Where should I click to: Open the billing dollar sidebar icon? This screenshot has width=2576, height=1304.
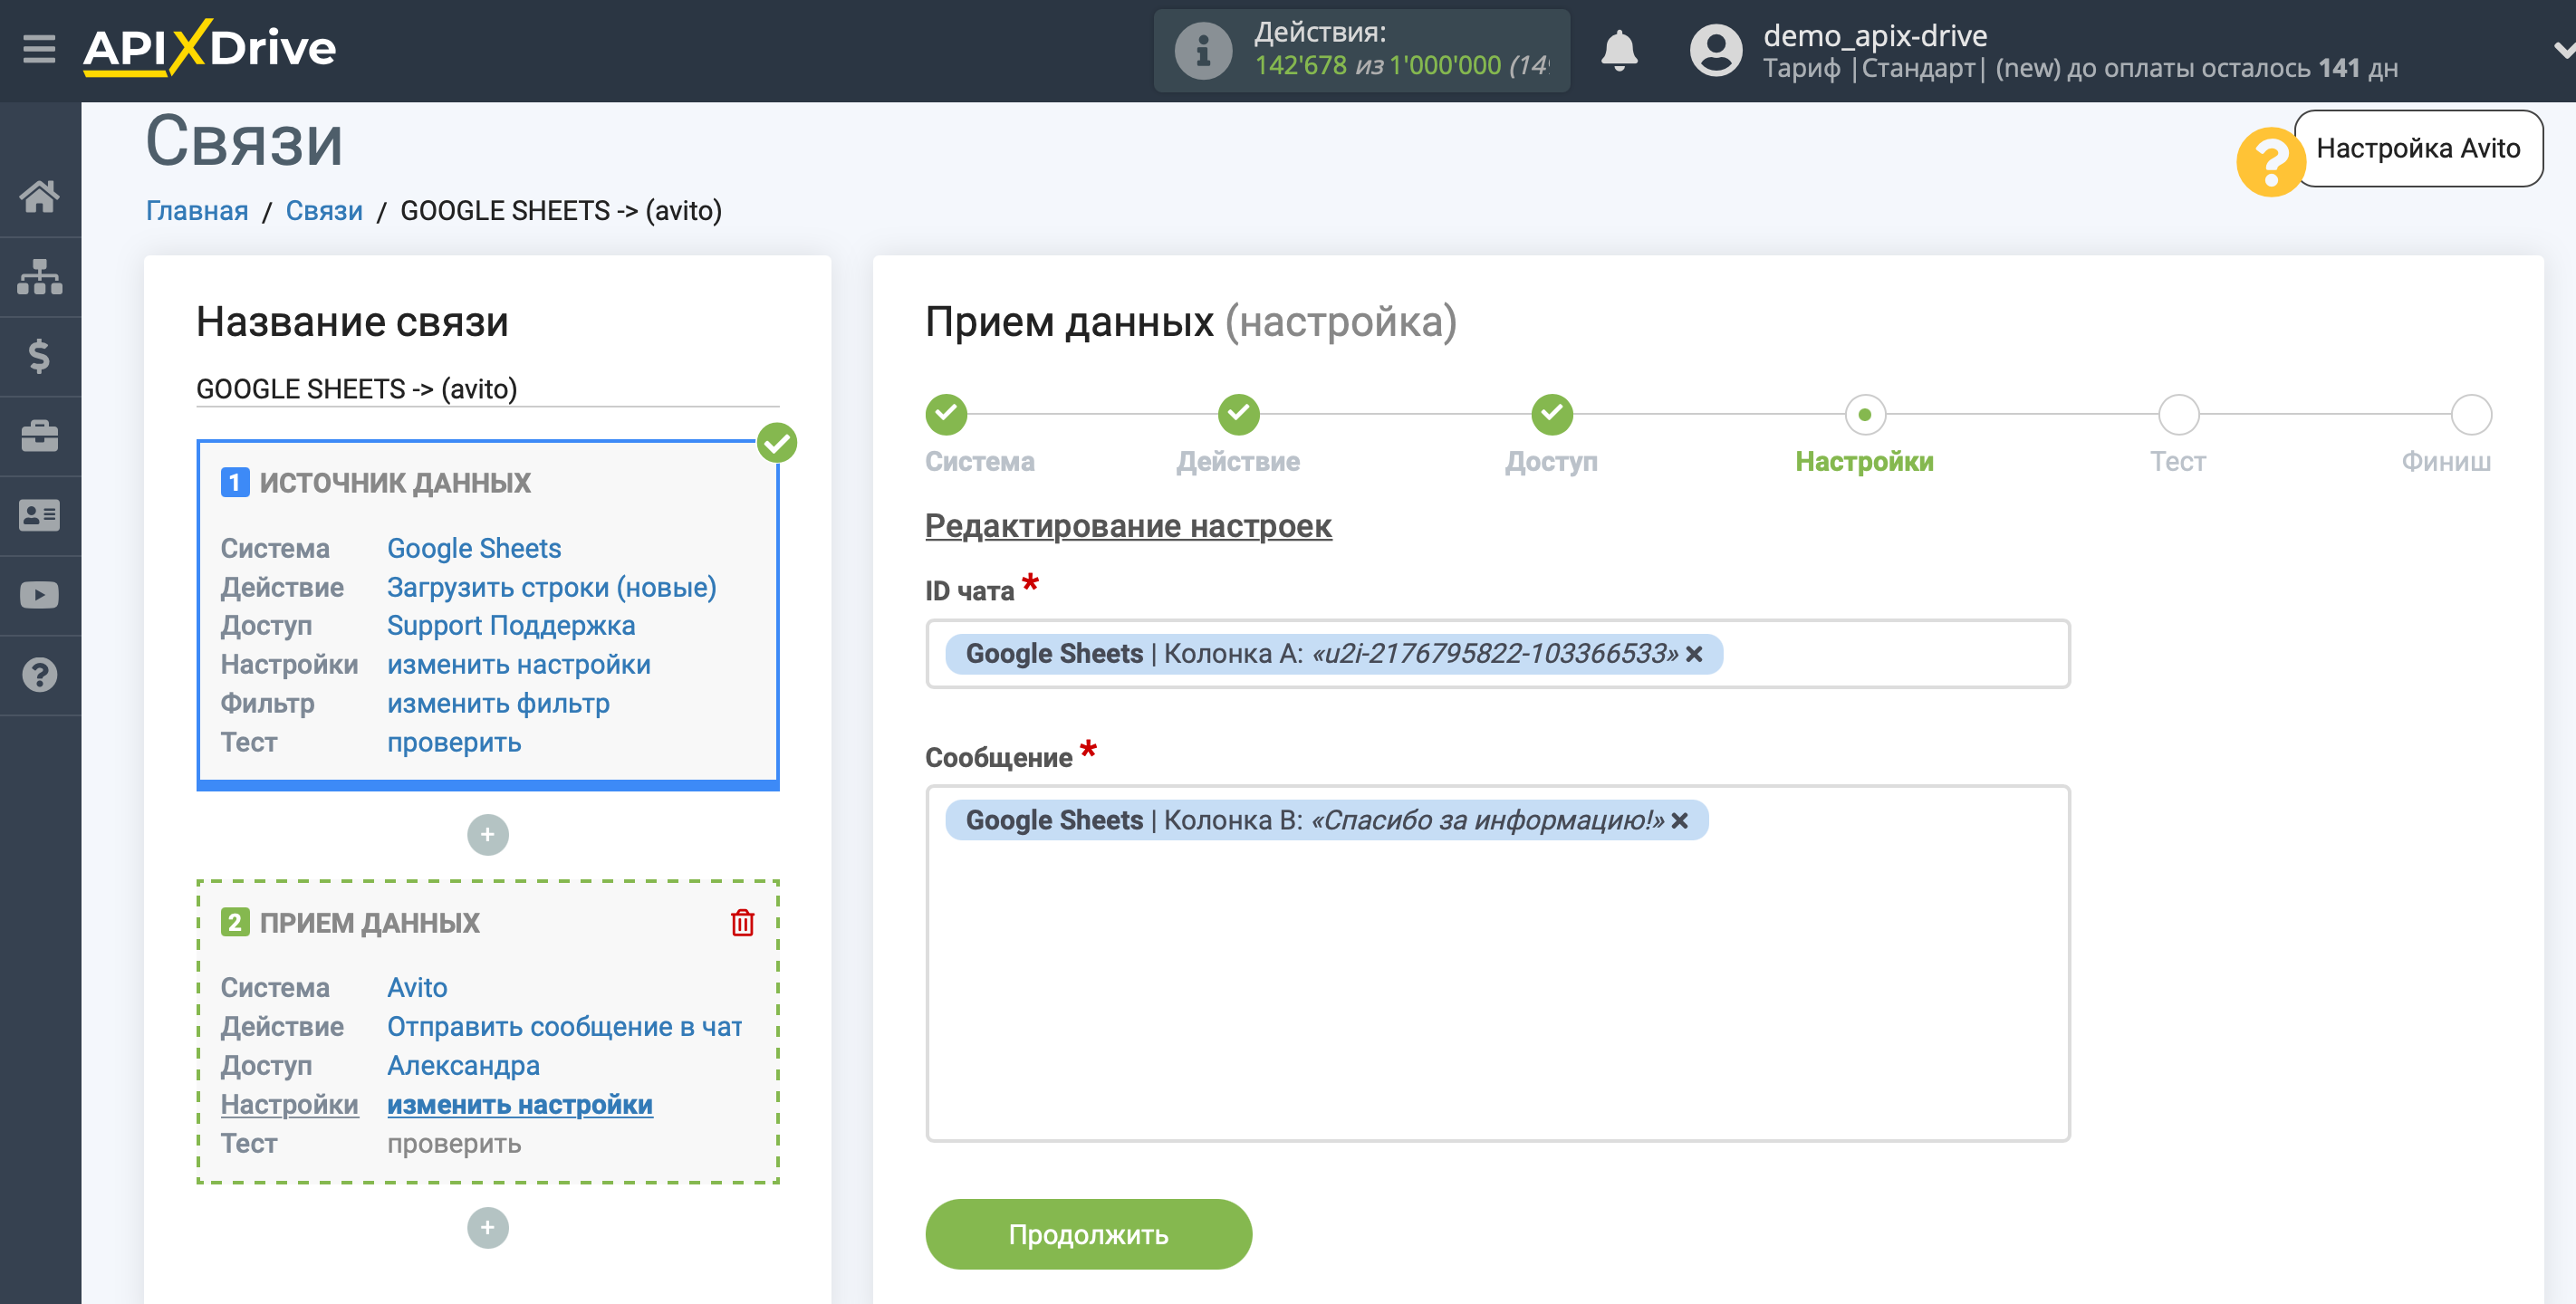pos(40,356)
